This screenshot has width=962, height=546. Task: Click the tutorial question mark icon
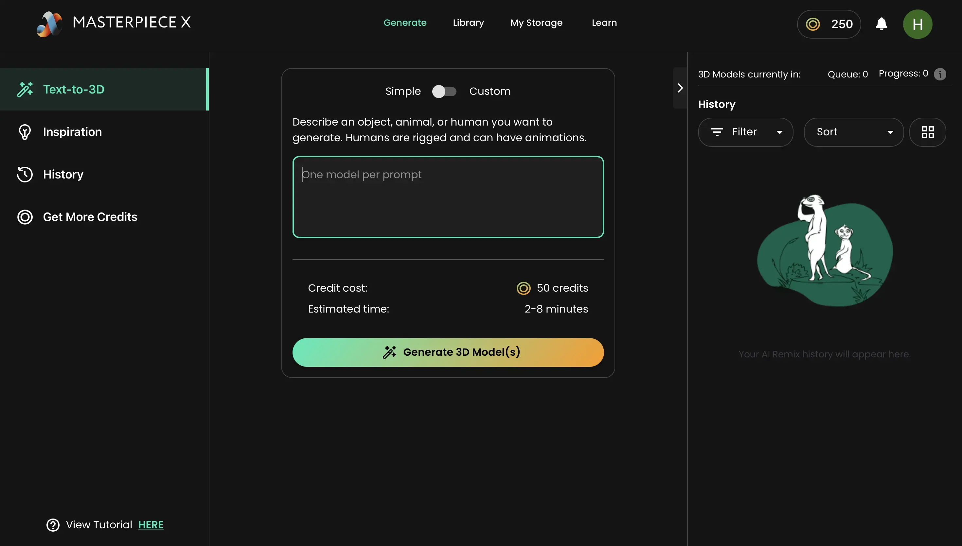[x=53, y=525]
